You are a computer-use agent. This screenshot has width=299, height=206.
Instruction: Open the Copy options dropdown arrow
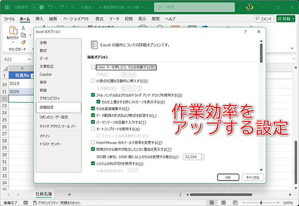coord(30,35)
